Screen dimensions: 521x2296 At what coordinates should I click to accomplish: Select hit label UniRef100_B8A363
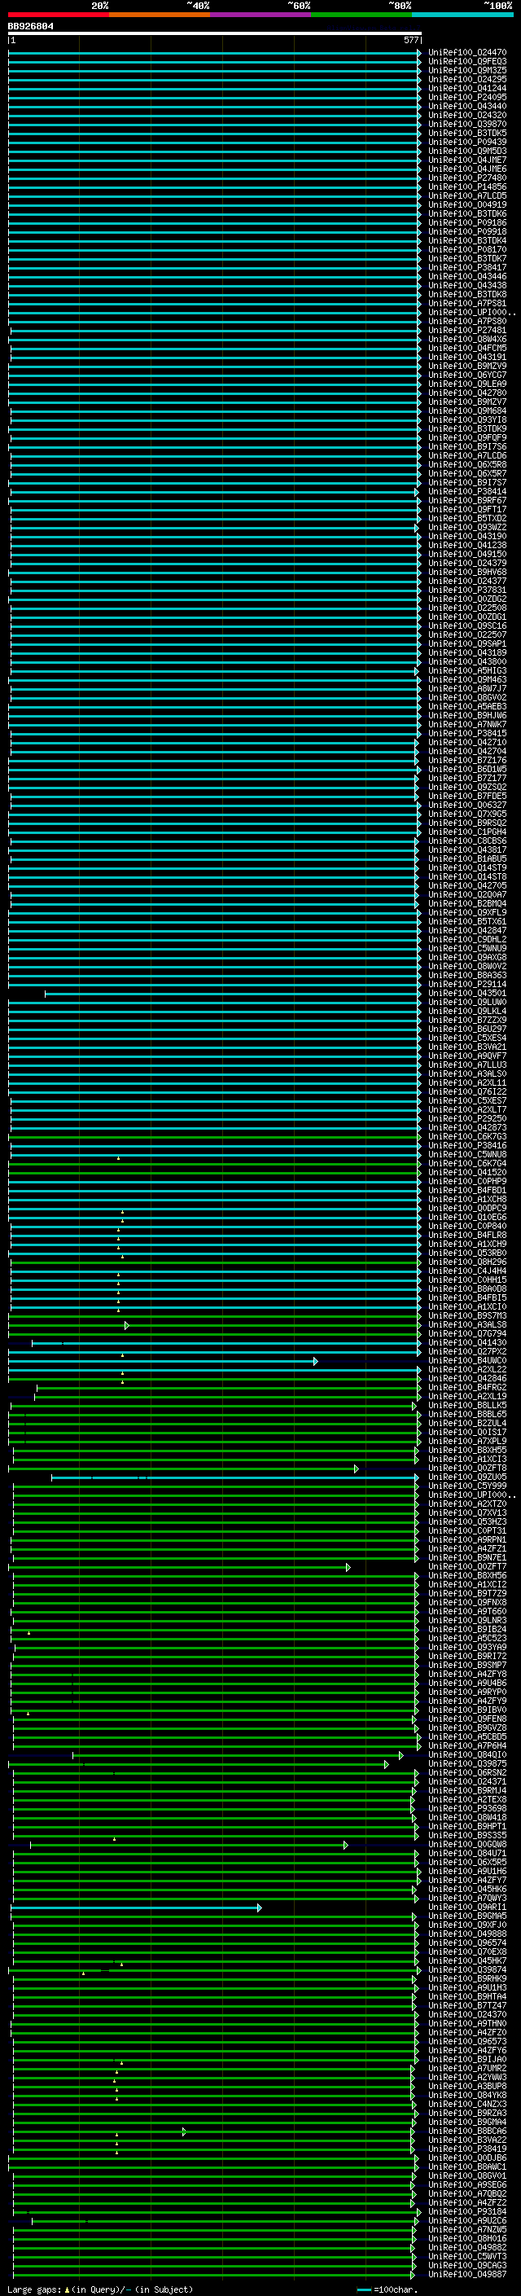[x=466, y=976]
